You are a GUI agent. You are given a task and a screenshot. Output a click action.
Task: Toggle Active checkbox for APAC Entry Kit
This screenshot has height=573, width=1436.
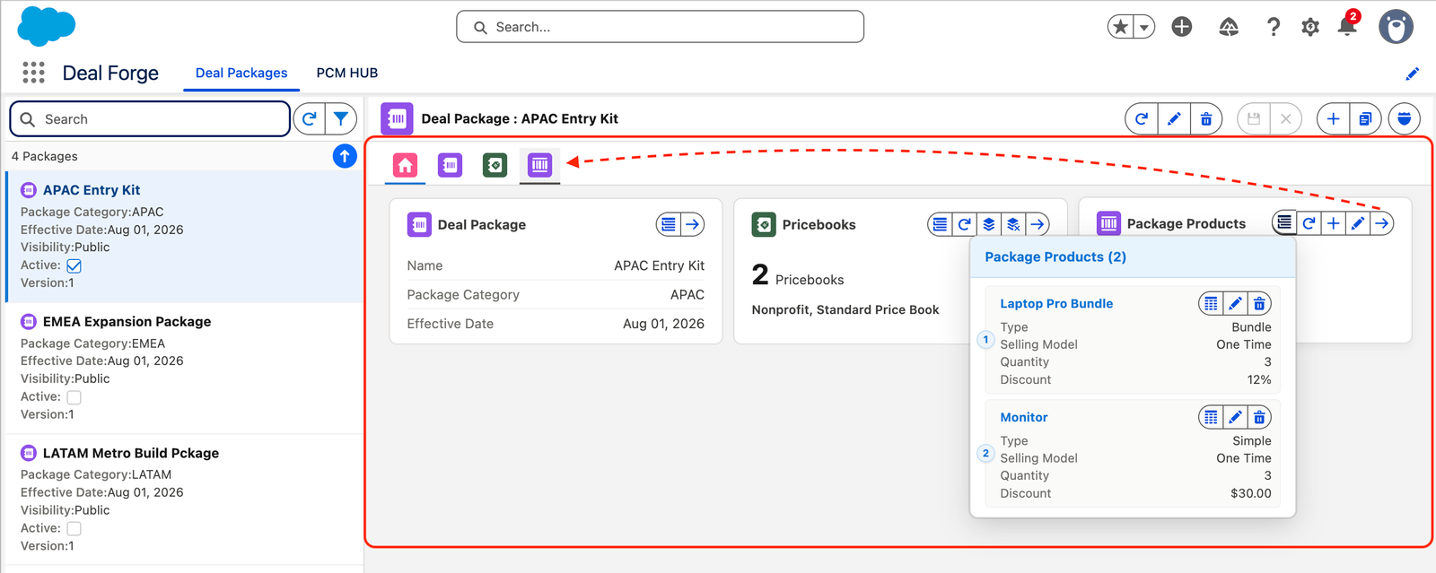(74, 265)
